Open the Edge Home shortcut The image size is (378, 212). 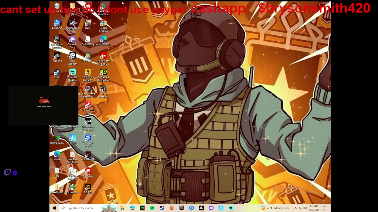(57, 157)
